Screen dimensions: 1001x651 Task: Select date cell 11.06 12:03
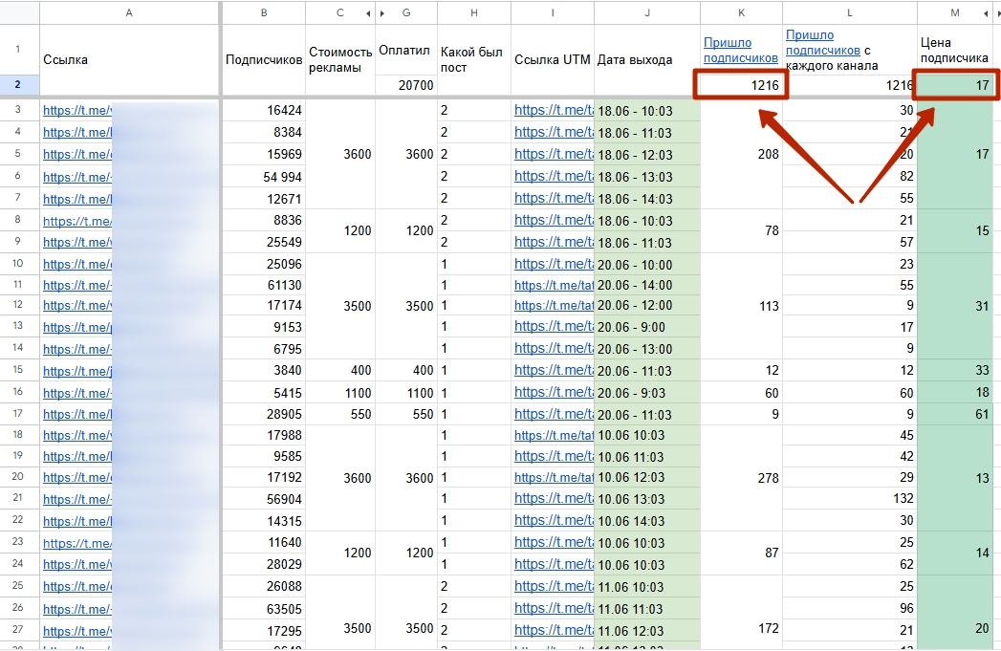(x=647, y=630)
